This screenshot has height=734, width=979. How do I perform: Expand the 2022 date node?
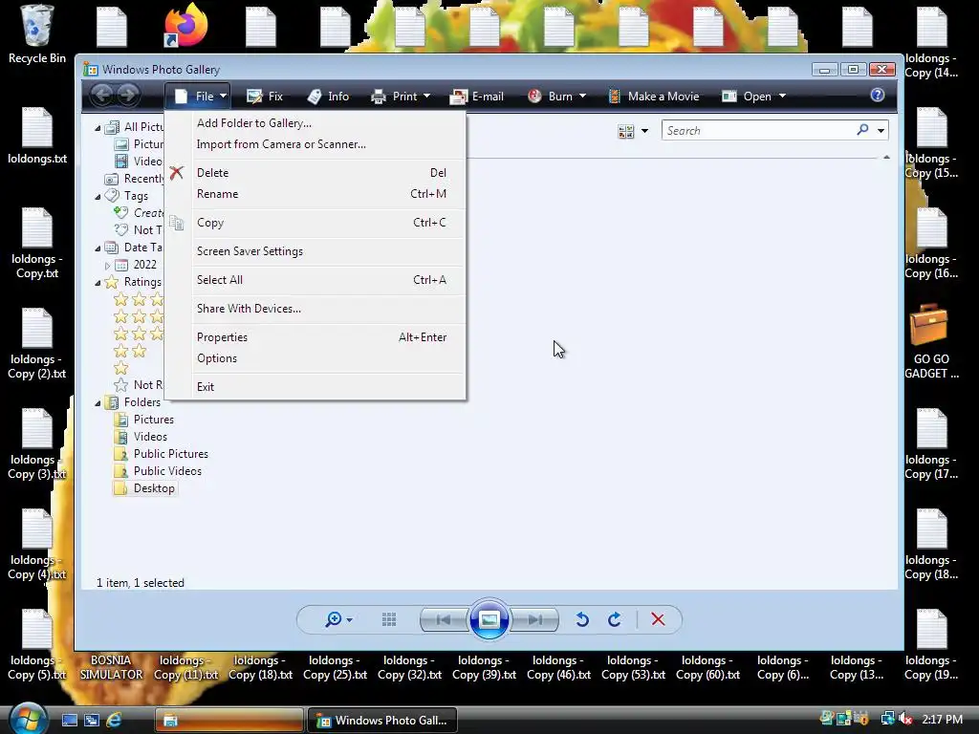click(107, 266)
